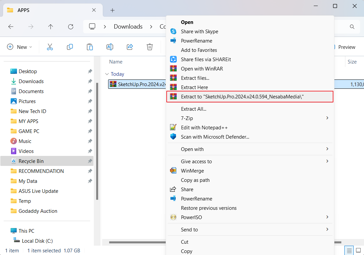Viewport: 364px width, 255px height.
Task: Click the horizontal scrollbar in file list
Action: [x=136, y=242]
